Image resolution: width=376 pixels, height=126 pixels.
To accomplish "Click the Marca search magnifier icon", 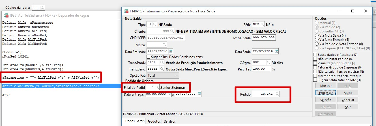I will (164, 45).
